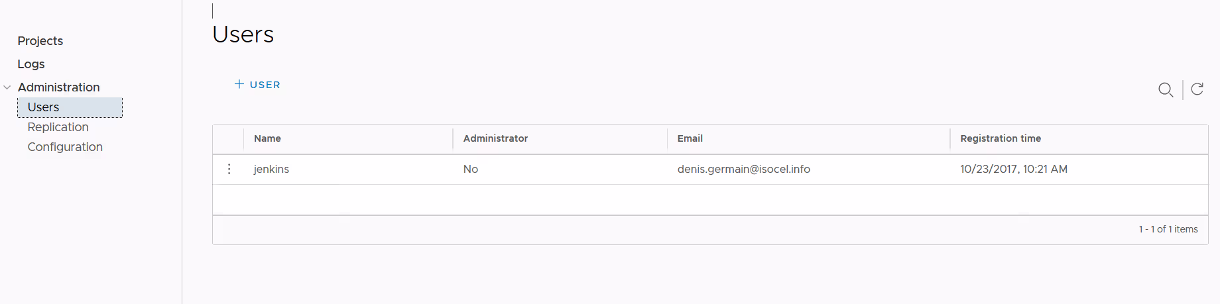1220x304 pixels.
Task: Open the jenkins row actions menu
Action: pos(229,169)
